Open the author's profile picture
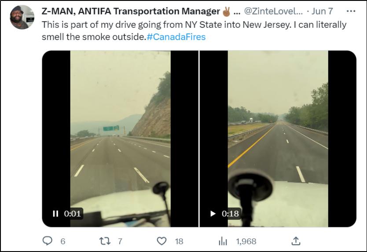 [22, 17]
